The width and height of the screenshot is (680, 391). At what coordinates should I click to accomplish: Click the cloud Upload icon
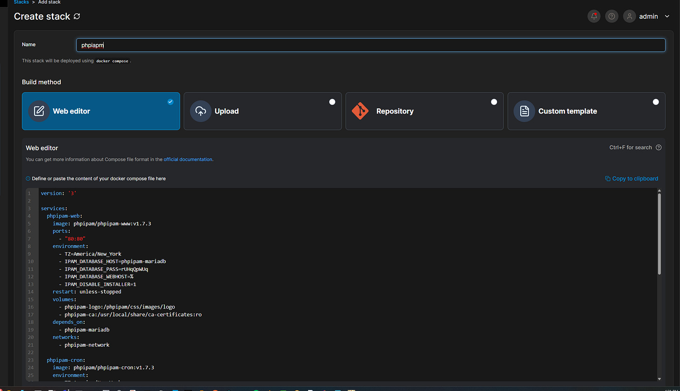point(201,111)
